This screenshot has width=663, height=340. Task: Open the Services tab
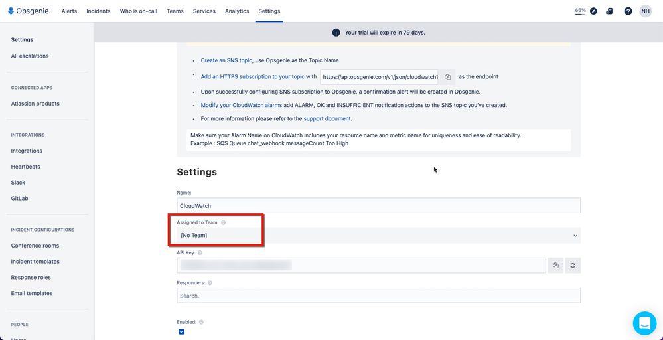coord(204,11)
